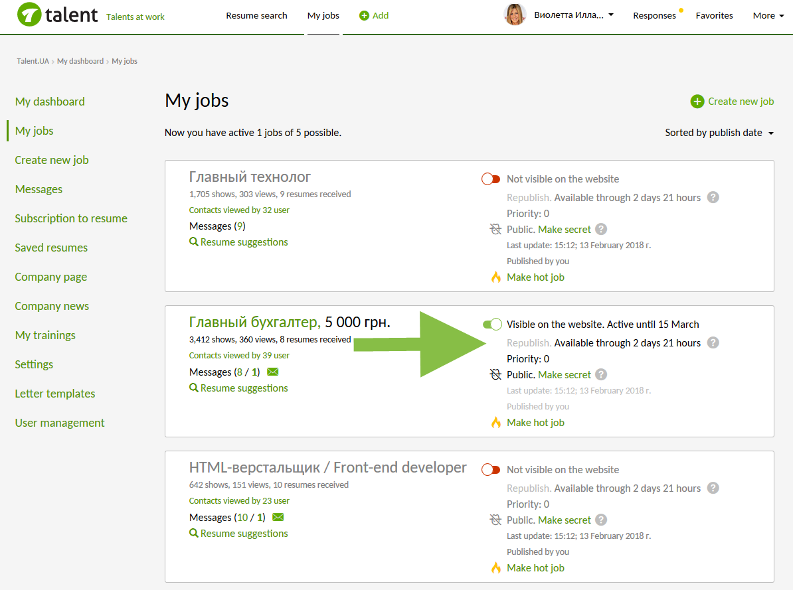Click flame icon of HTML-верстальщик hot job
The image size is (793, 590).
[496, 567]
